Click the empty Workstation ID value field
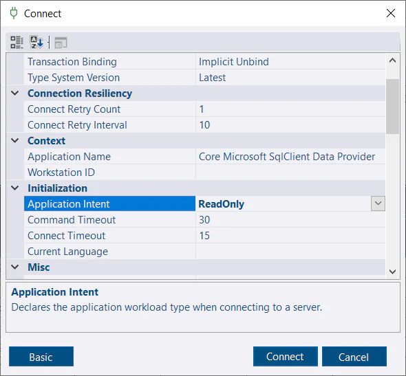406x376 pixels. 290,173
